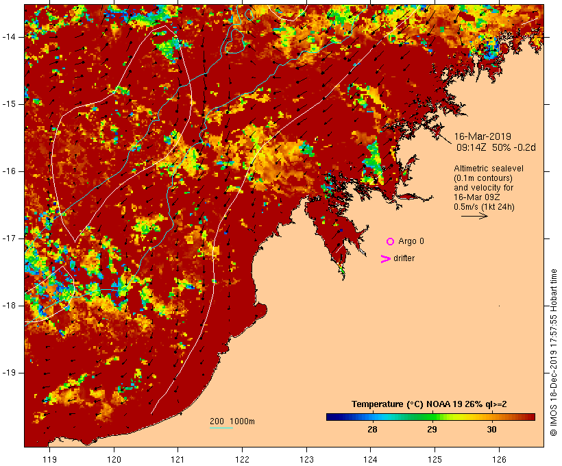Click longitude axis label 122
The width and height of the screenshot is (562, 466).
[x=243, y=459]
